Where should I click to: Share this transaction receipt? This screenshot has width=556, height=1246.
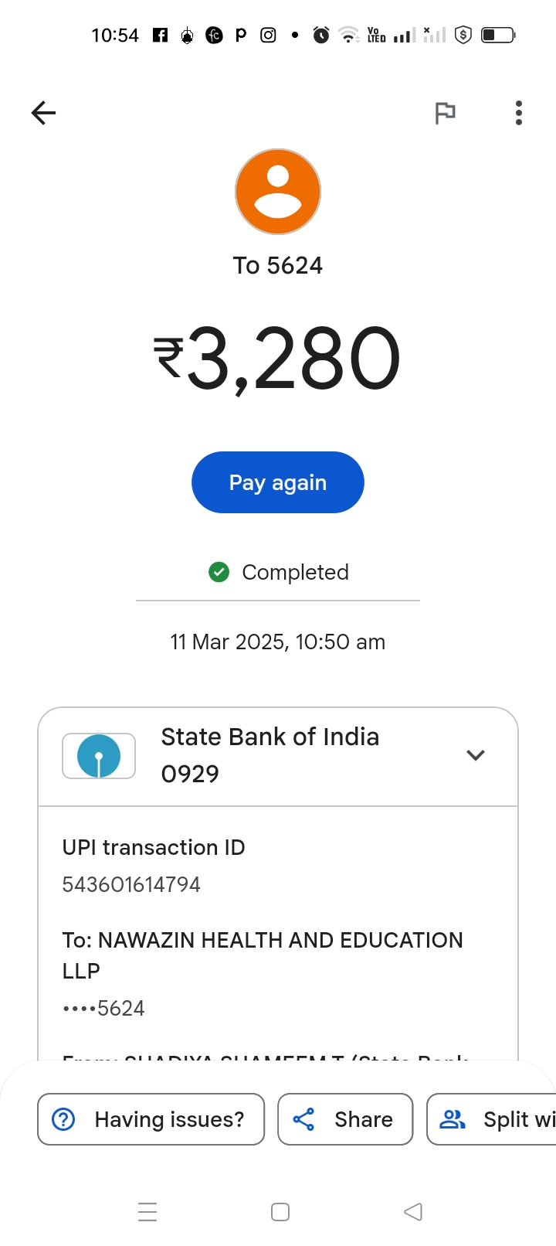tap(345, 1119)
